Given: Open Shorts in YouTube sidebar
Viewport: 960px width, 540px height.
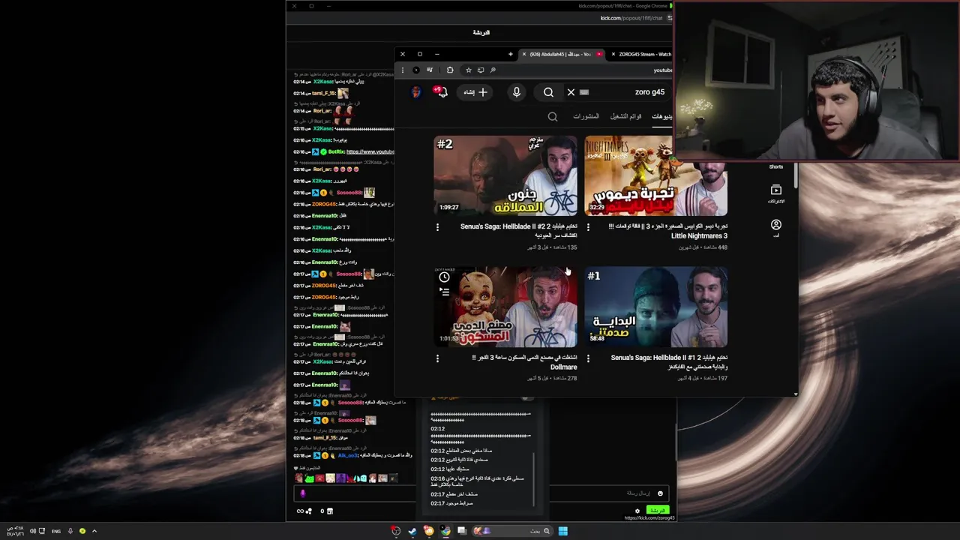Looking at the screenshot, I should (x=776, y=166).
